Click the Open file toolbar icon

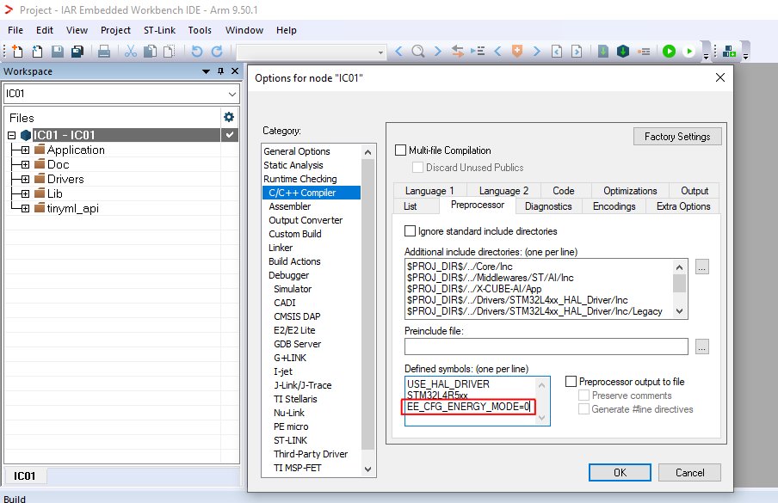[x=37, y=51]
